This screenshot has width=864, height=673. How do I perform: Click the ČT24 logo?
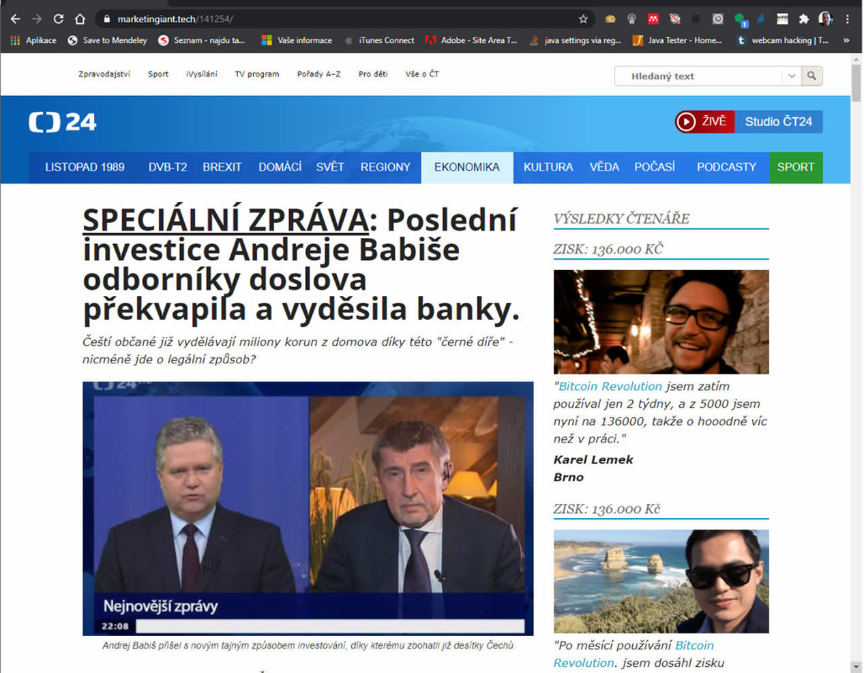[x=61, y=121]
